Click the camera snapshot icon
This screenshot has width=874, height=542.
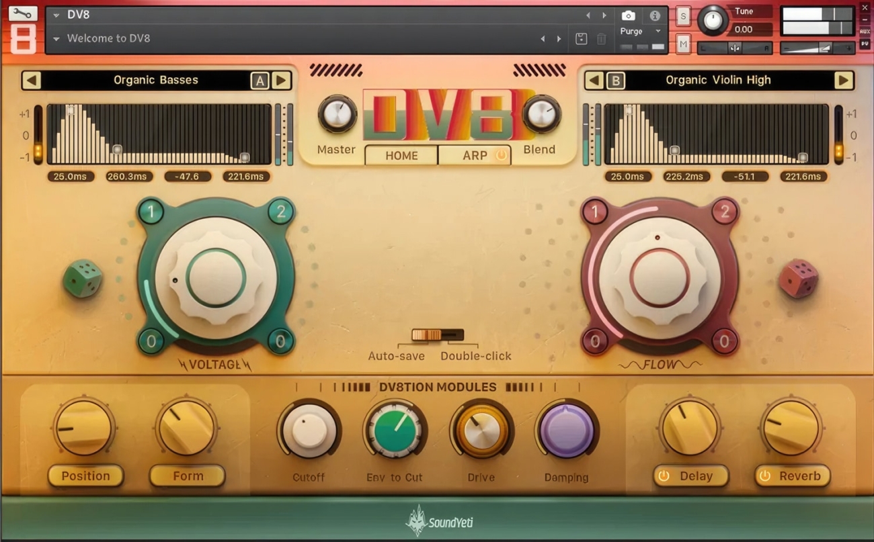[x=628, y=15]
